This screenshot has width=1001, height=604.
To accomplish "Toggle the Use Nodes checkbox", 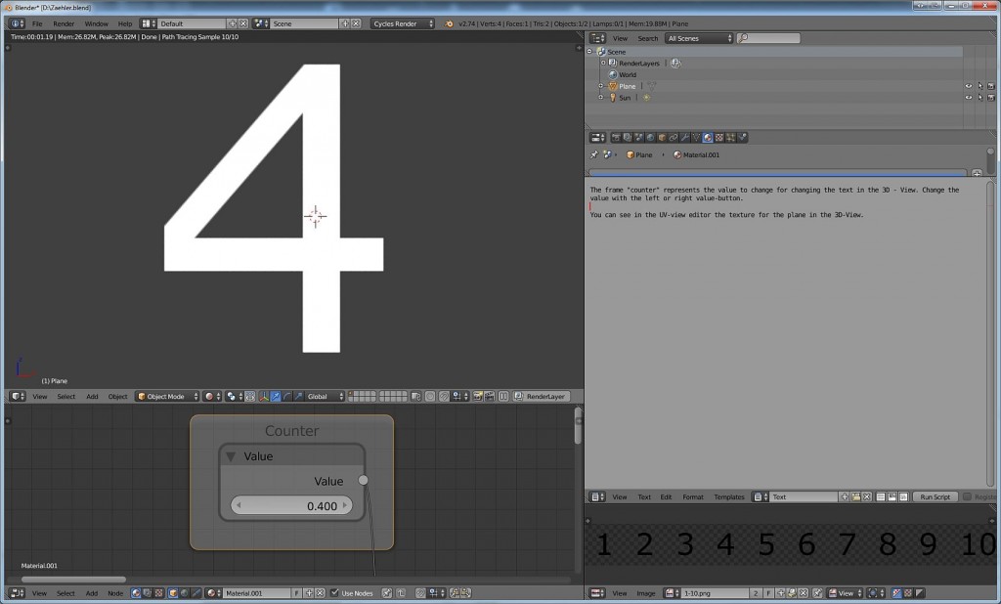I will pos(336,592).
